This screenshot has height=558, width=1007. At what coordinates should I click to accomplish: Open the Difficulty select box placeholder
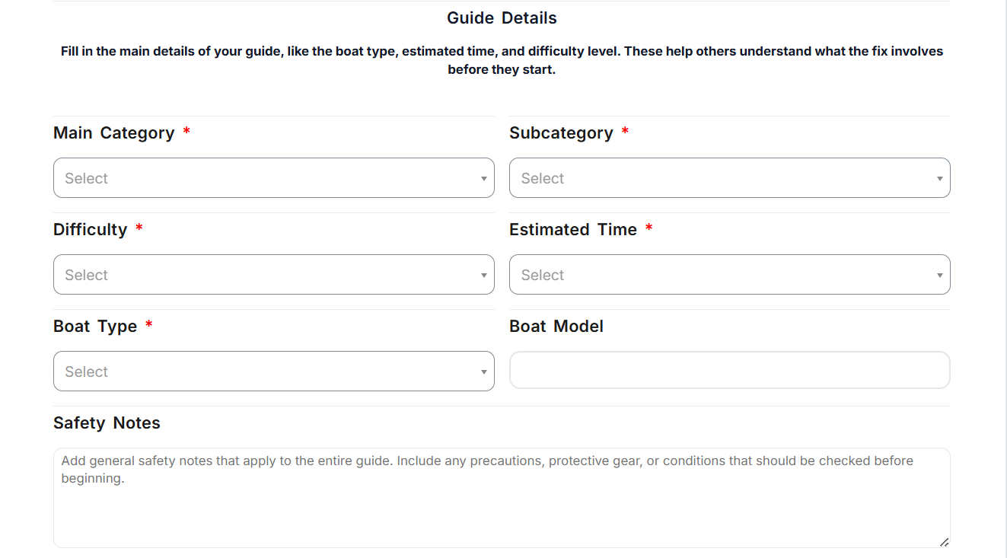[x=87, y=275]
